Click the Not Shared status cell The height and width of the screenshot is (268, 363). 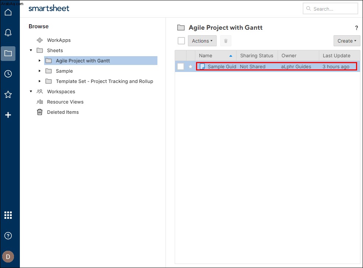[x=253, y=66]
